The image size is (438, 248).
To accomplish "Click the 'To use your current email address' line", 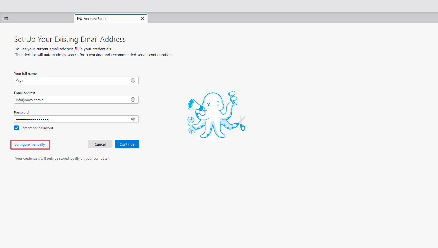I will [64, 49].
